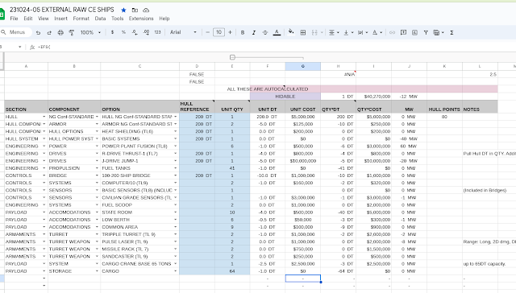This screenshot has width=516, height=293.
Task: Toggle Italic formatting
Action: click(x=254, y=32)
